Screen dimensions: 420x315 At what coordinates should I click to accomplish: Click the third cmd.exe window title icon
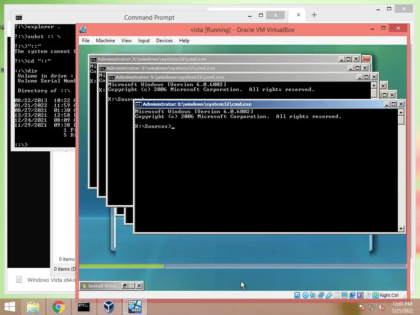pos(112,77)
